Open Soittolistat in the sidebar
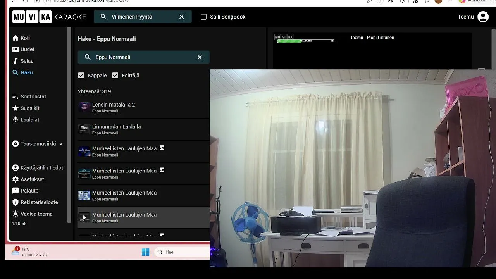Image resolution: width=496 pixels, height=279 pixels. (x=29, y=96)
